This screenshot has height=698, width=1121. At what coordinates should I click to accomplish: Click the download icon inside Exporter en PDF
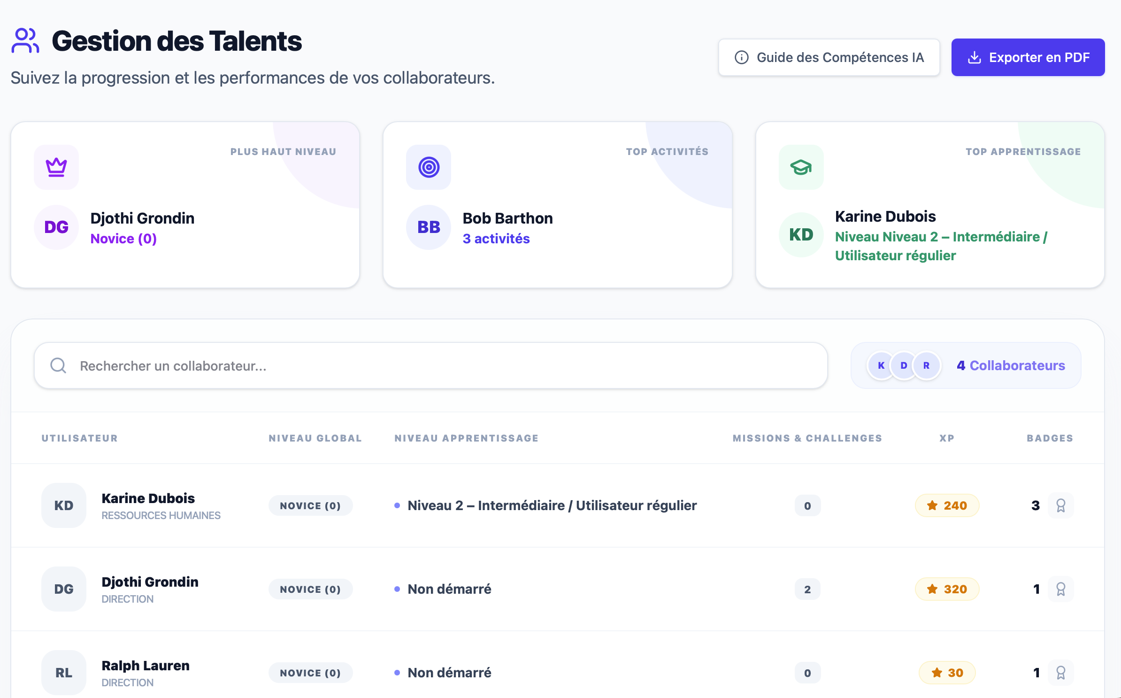(x=975, y=57)
